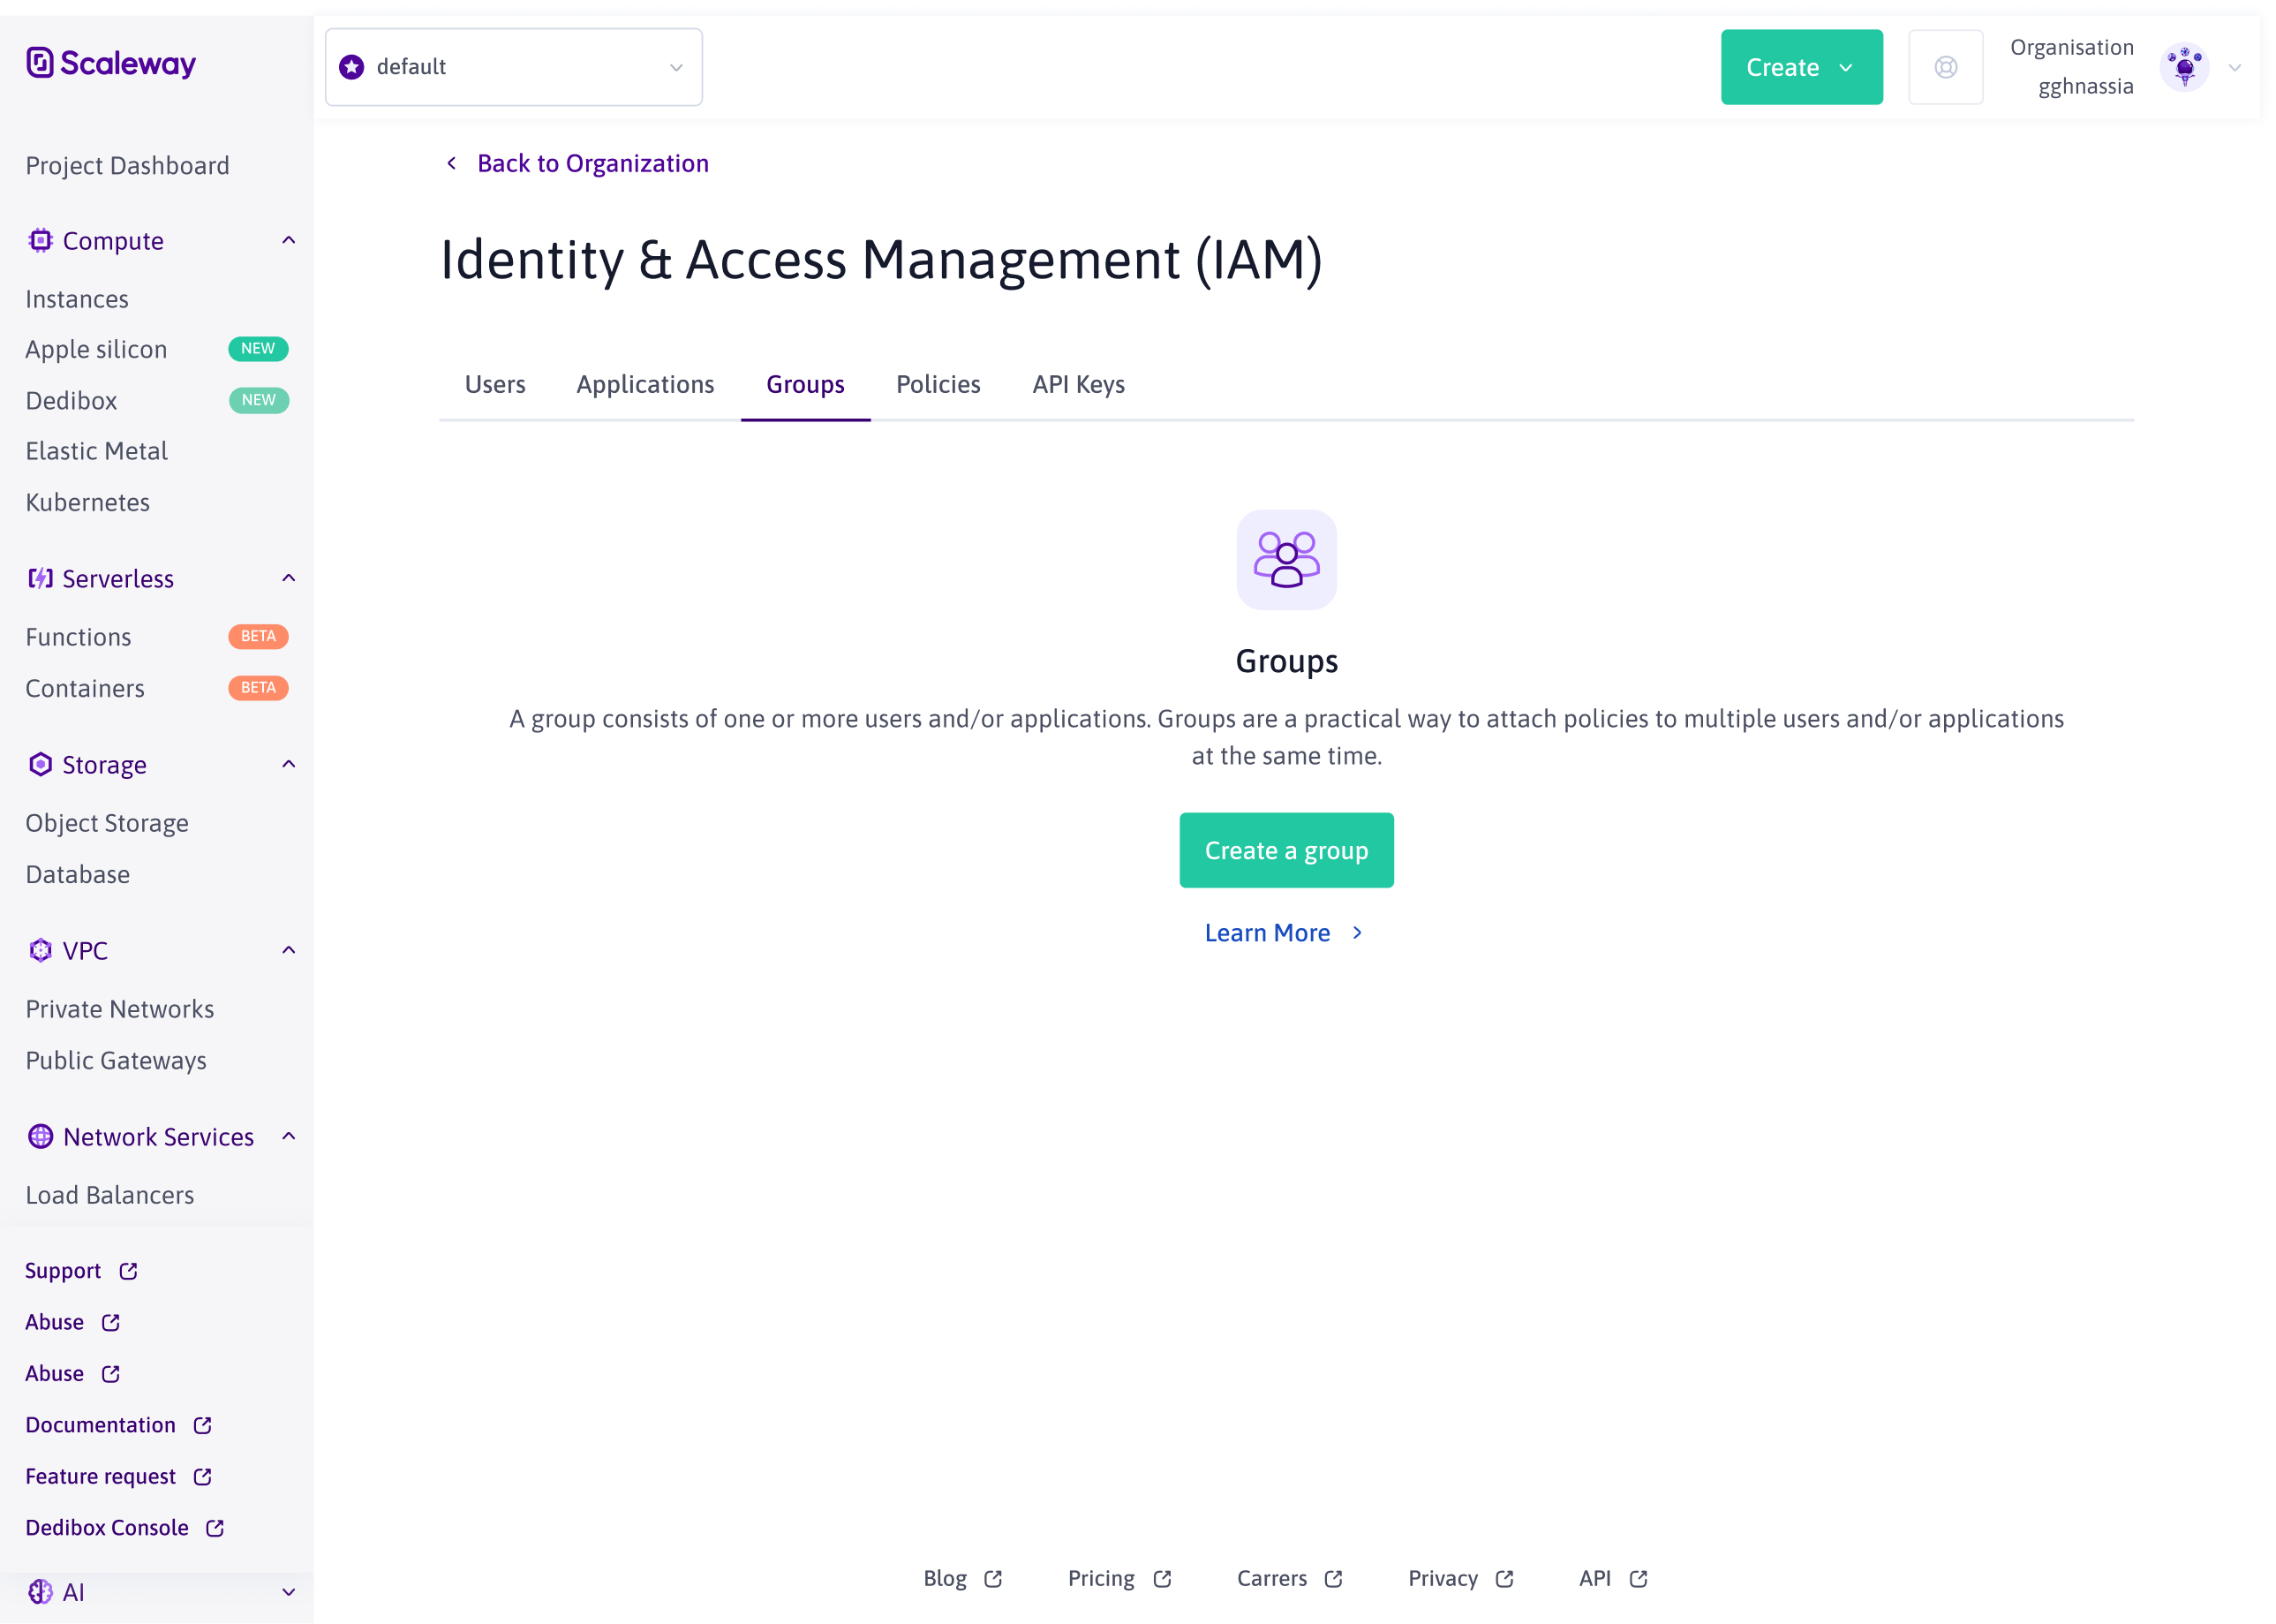Open the default project dropdown
The image size is (2276, 1624).
tap(514, 67)
